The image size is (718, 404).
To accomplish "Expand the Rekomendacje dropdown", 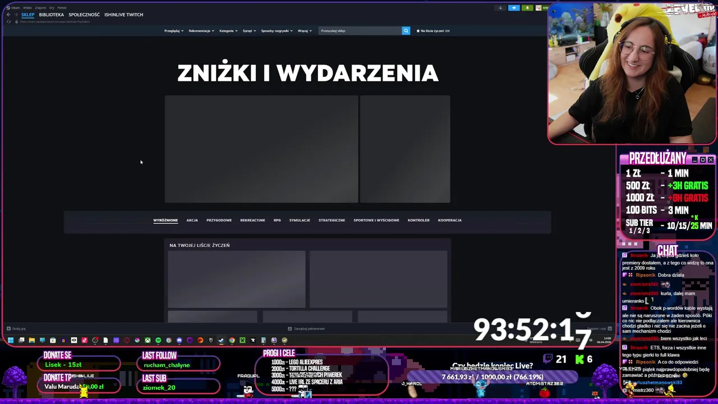I will (201, 31).
